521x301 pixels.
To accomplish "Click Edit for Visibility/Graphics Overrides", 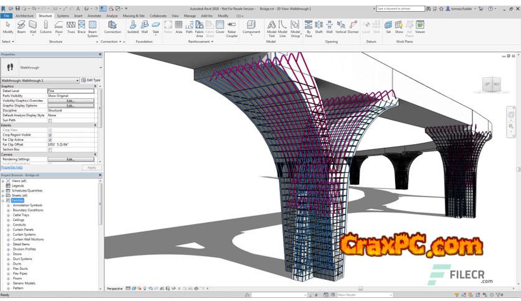I will [x=70, y=100].
